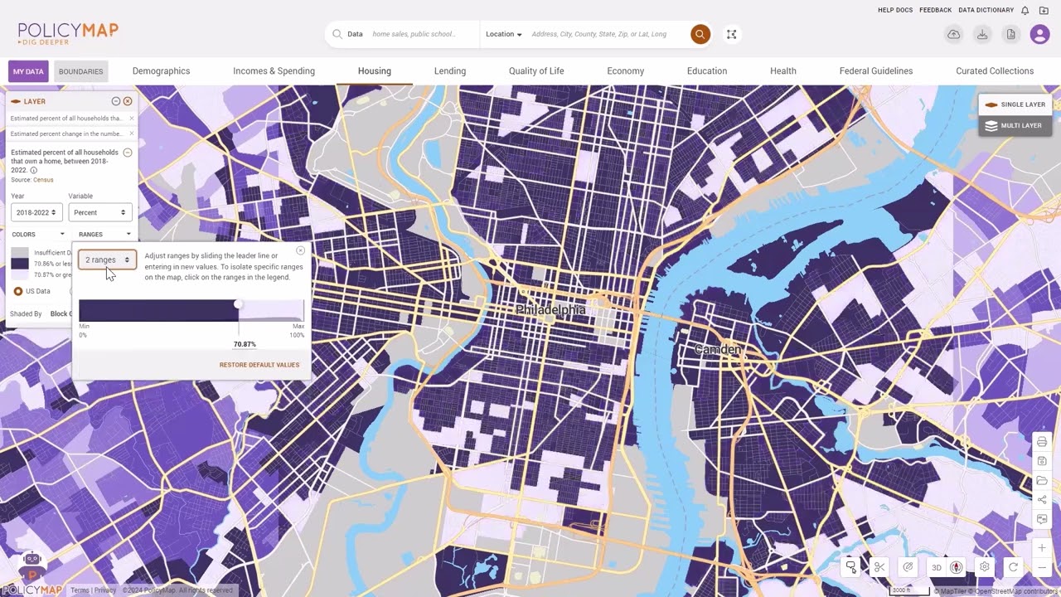Switch to Single Layer mode

[x=1015, y=104]
